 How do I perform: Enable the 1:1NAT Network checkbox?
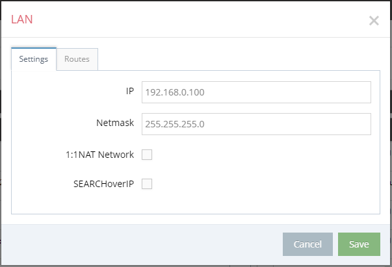point(147,155)
